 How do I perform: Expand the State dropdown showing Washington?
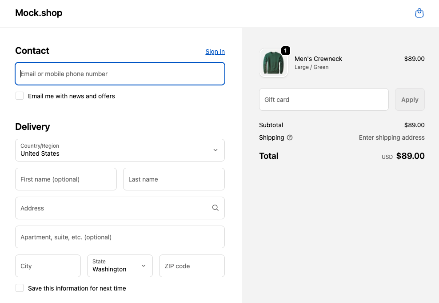[x=120, y=266]
